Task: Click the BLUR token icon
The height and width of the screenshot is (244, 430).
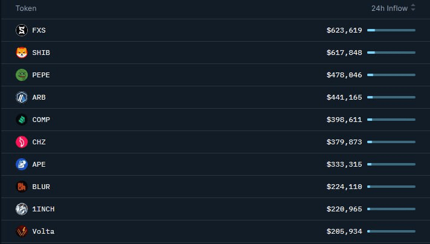Action: (22, 187)
